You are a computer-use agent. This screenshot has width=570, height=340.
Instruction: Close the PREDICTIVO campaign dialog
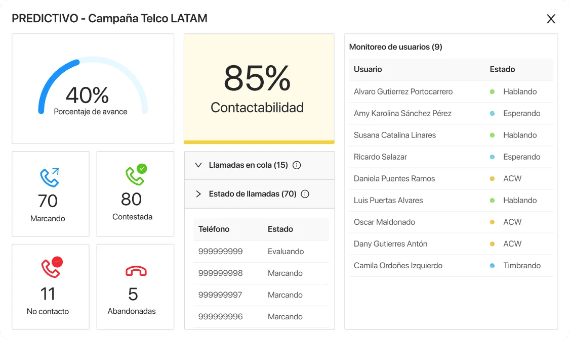click(551, 19)
